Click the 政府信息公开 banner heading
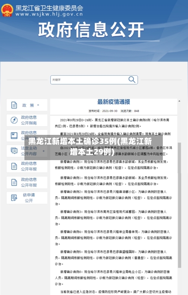This screenshot has height=295, width=188. (x=91, y=30)
